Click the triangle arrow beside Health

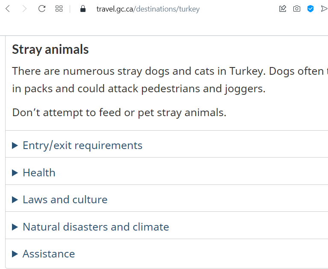[x=15, y=173]
